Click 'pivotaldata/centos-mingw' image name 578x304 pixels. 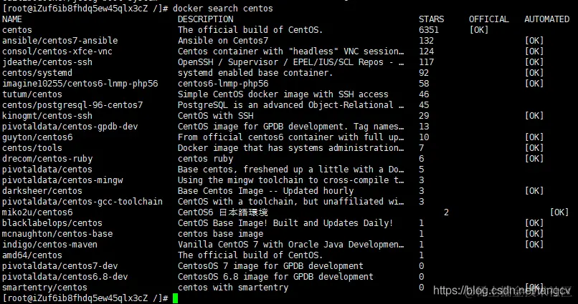[62, 180]
